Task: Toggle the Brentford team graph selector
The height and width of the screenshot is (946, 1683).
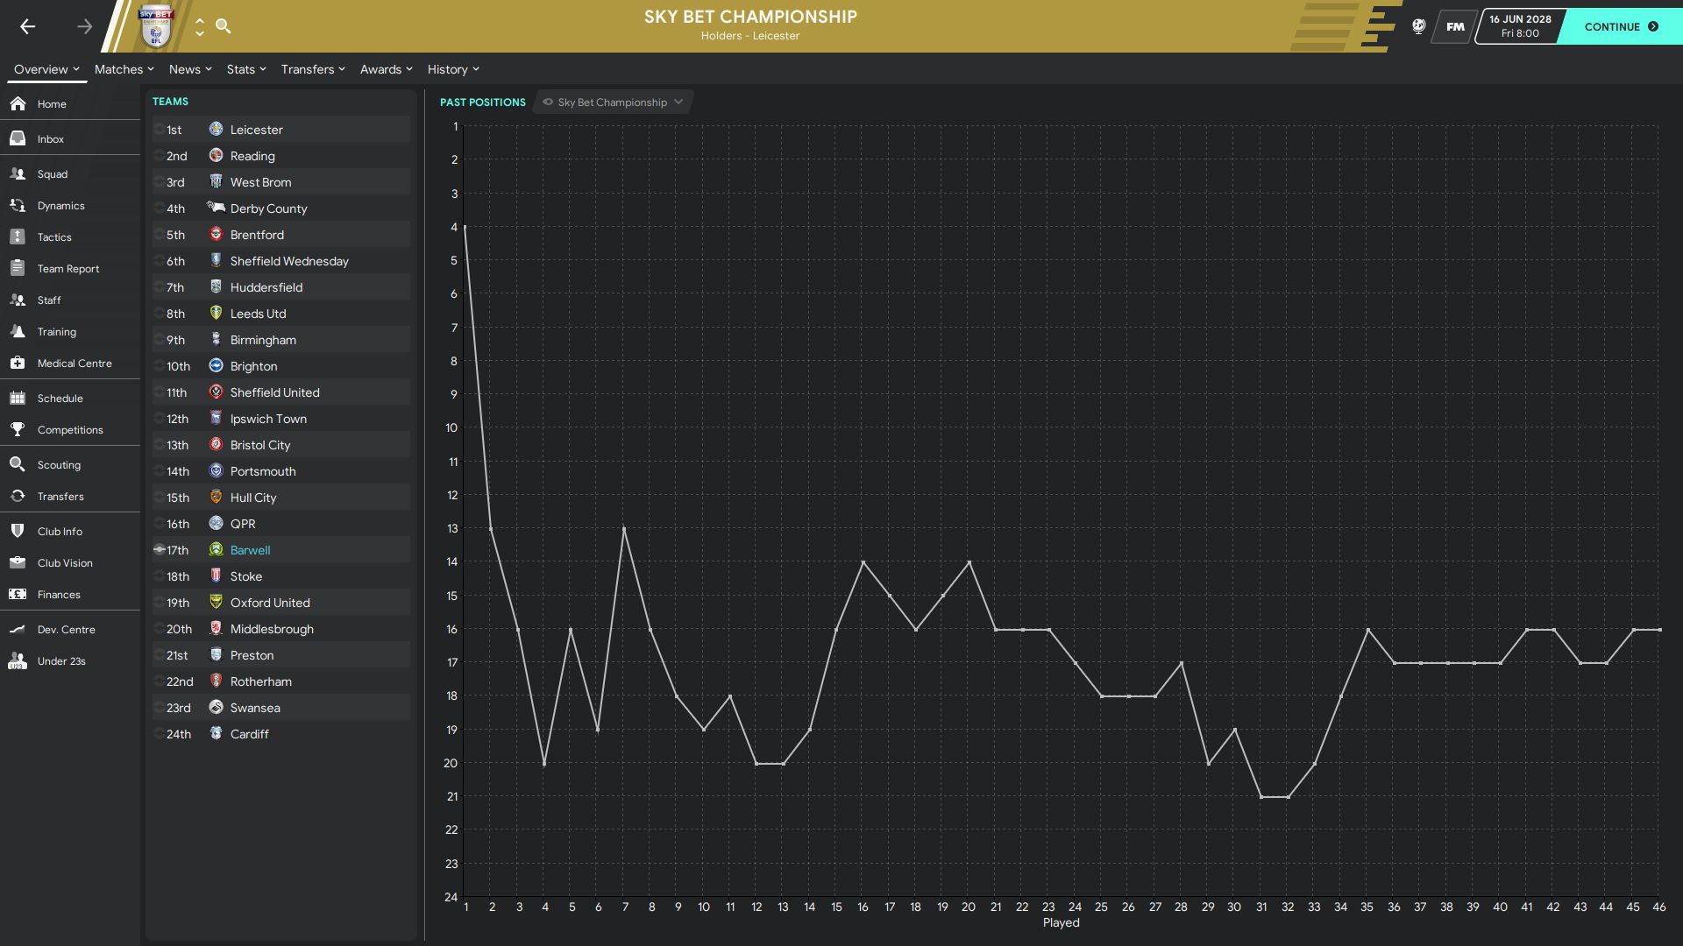Action: [159, 235]
